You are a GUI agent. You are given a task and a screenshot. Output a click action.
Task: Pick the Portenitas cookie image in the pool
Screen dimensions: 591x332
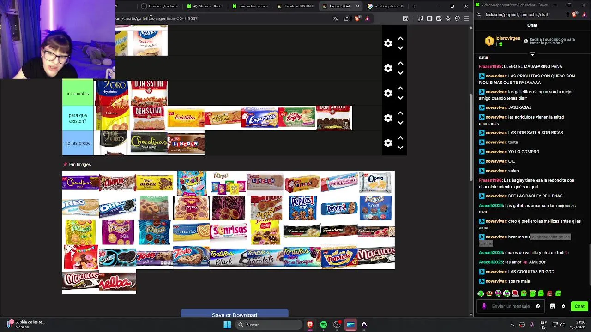click(x=192, y=232)
